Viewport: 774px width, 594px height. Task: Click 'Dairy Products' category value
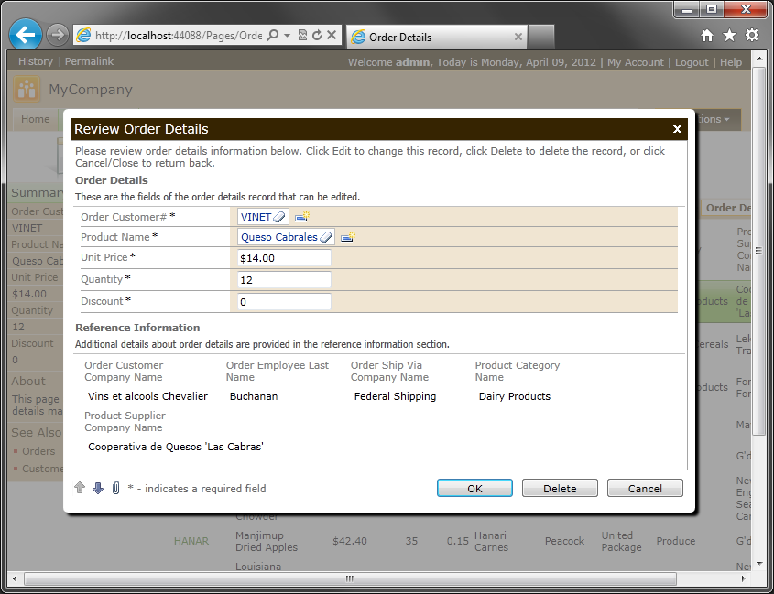pyautogui.click(x=515, y=396)
